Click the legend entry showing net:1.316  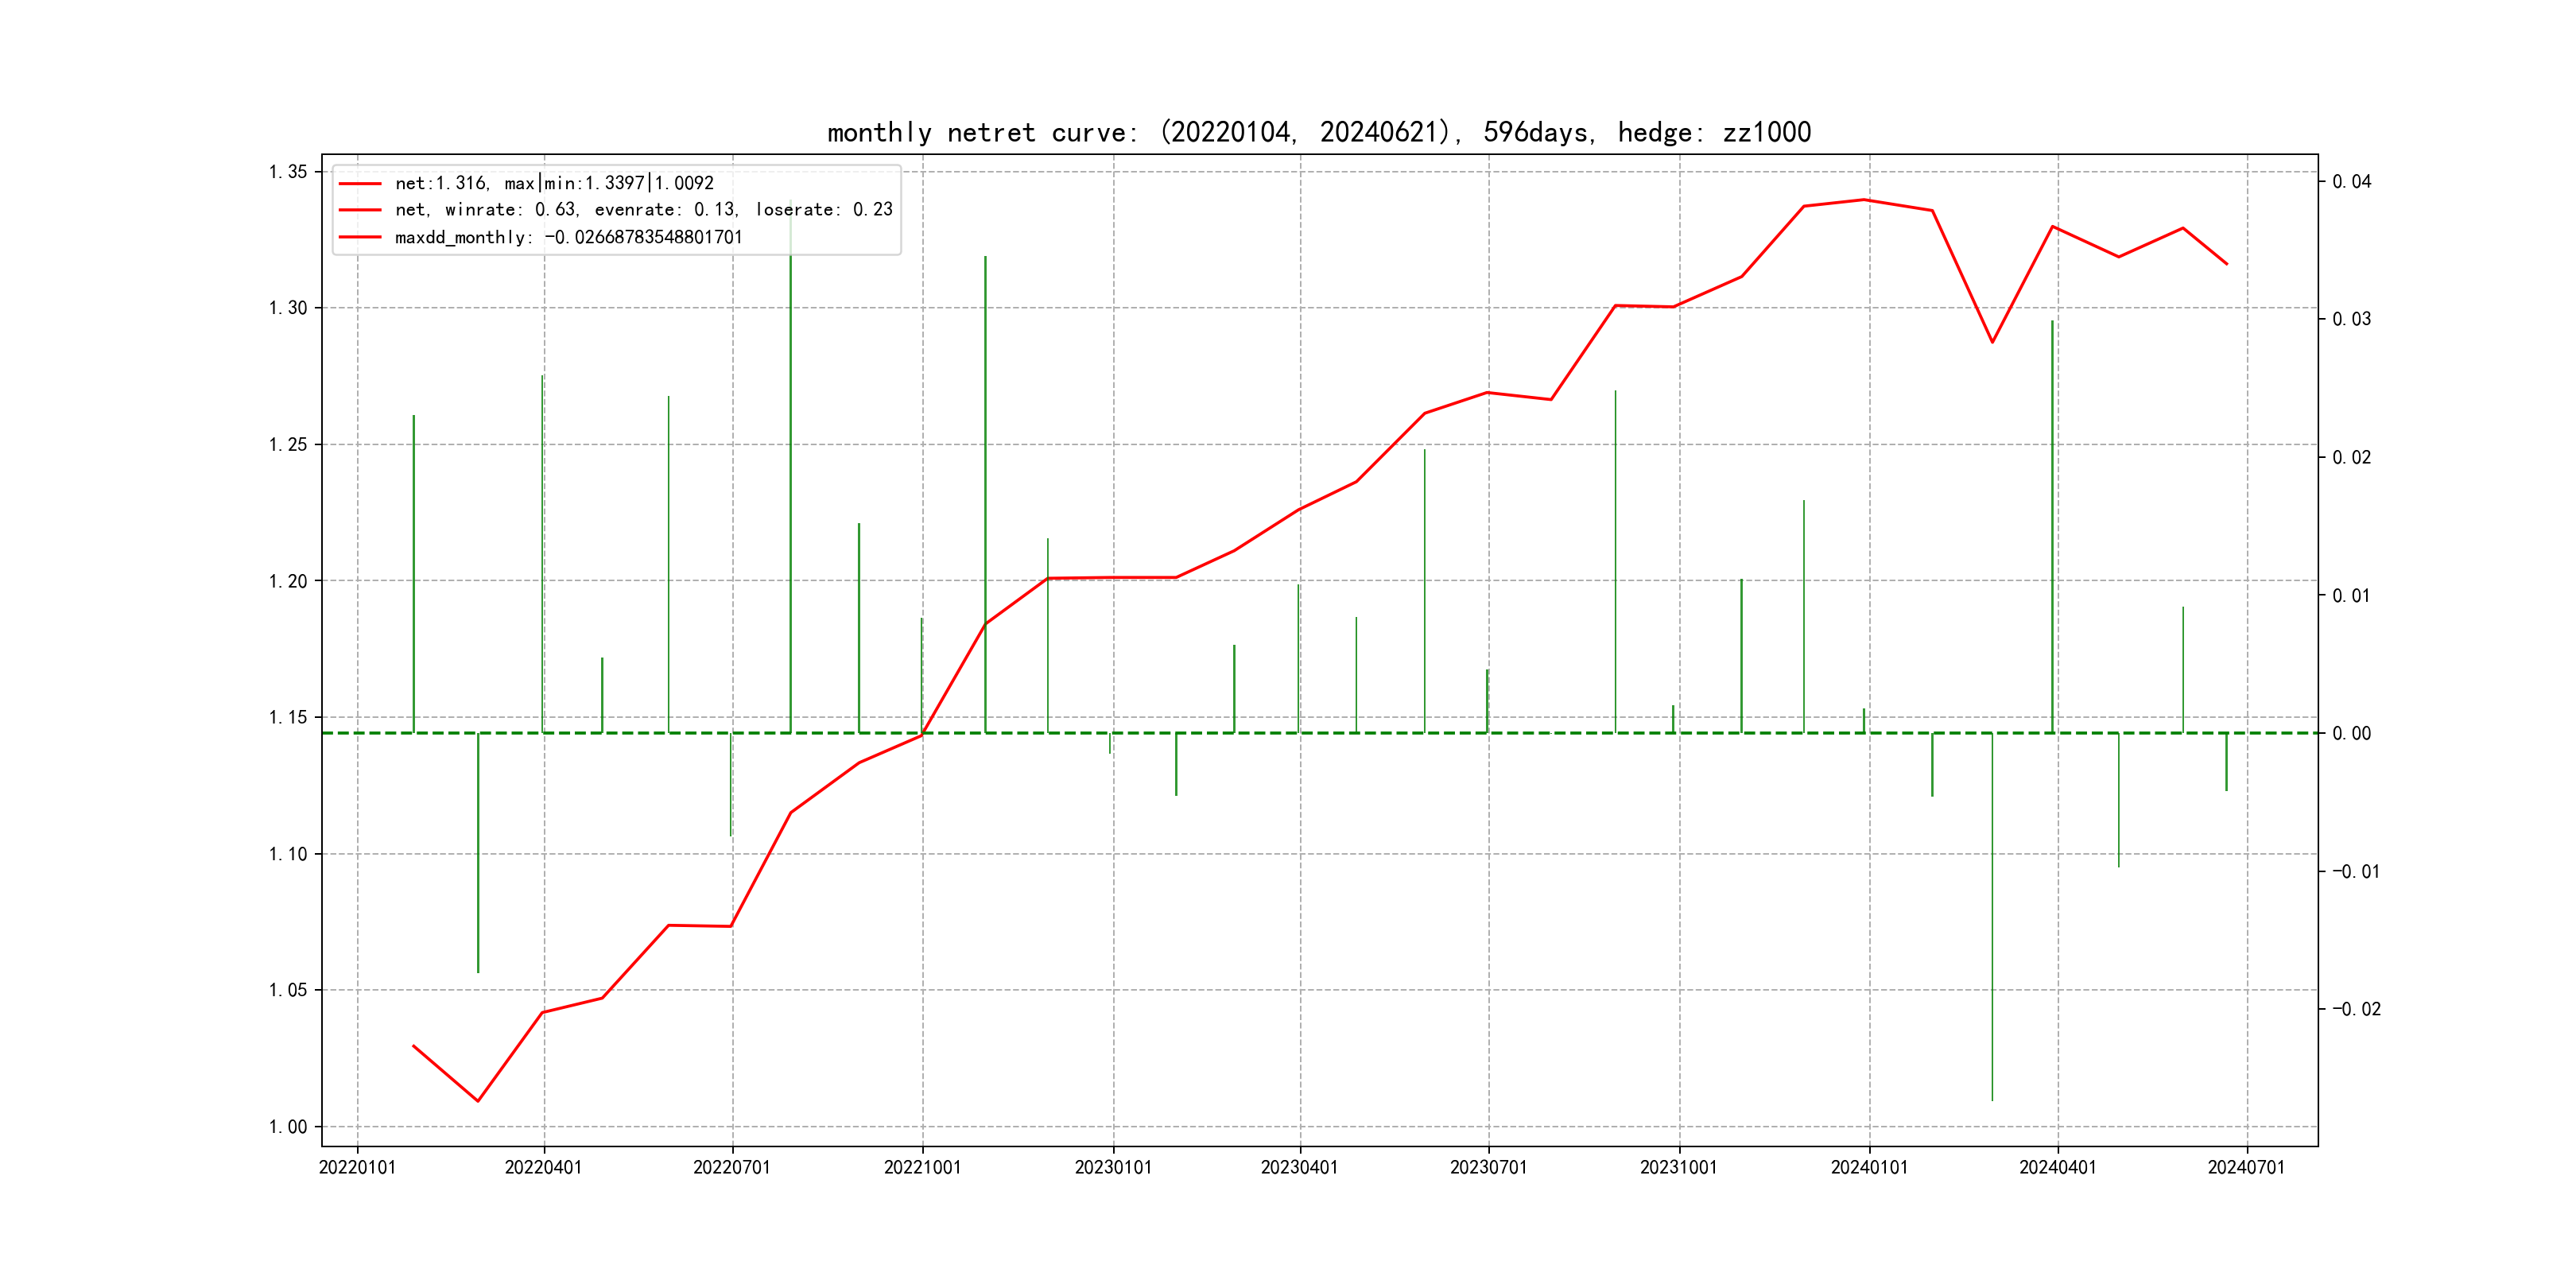tap(554, 183)
